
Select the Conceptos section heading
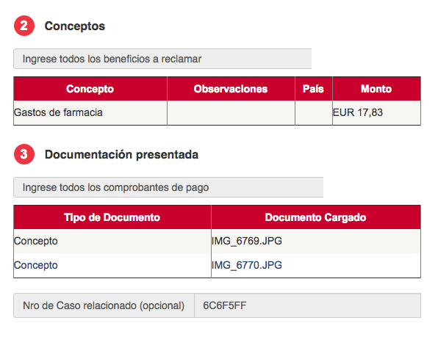[75, 26]
